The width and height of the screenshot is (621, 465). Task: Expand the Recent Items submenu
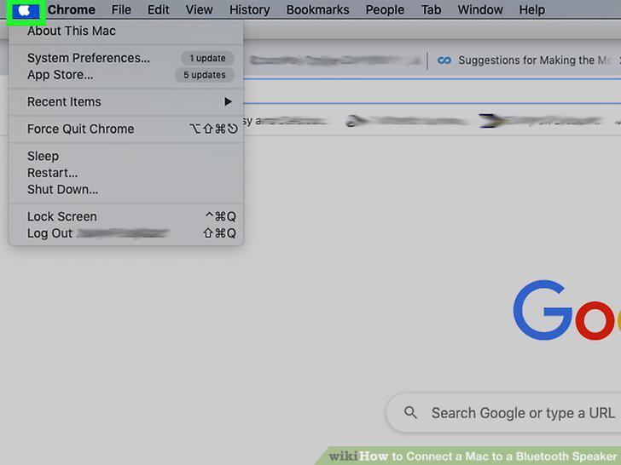pyautogui.click(x=126, y=102)
